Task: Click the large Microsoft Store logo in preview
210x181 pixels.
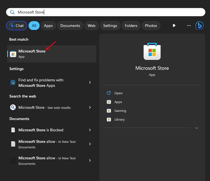Action: click(152, 52)
